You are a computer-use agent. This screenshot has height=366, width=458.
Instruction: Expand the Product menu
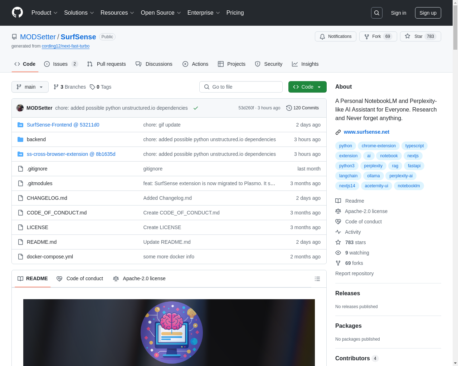44,13
